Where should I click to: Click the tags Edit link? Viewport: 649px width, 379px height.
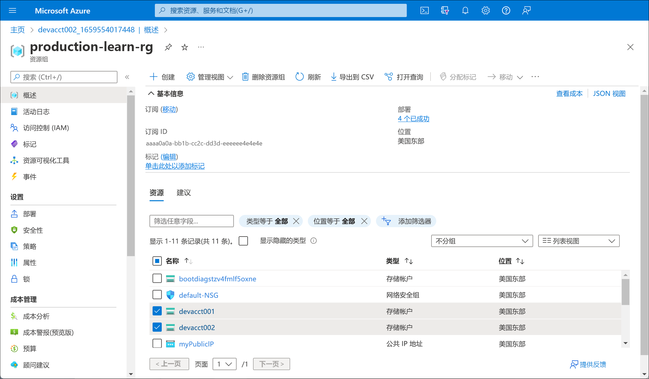tap(169, 157)
